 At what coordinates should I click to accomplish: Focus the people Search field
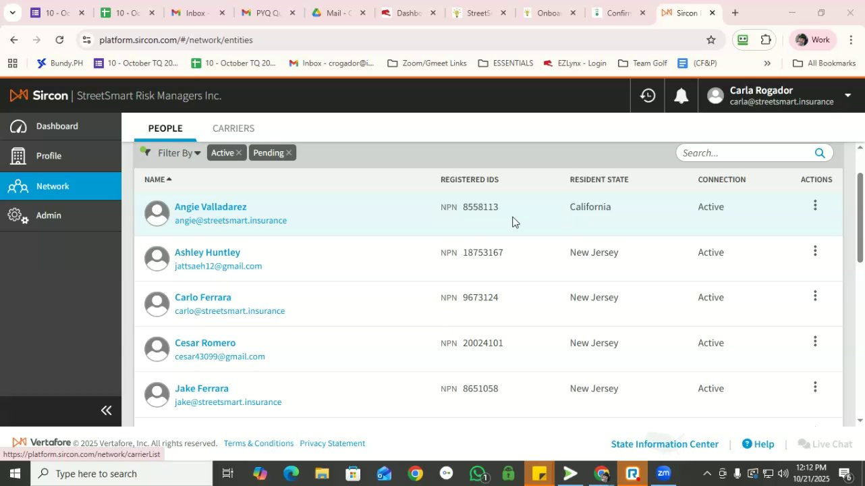tap(745, 153)
